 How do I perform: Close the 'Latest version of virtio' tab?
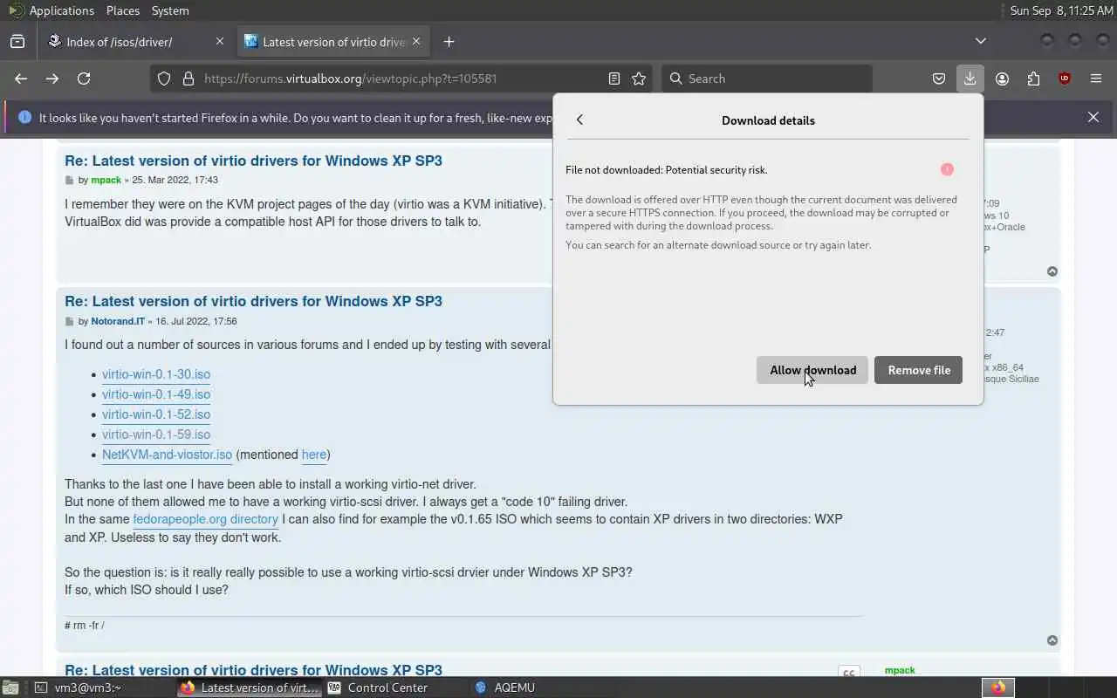click(416, 41)
